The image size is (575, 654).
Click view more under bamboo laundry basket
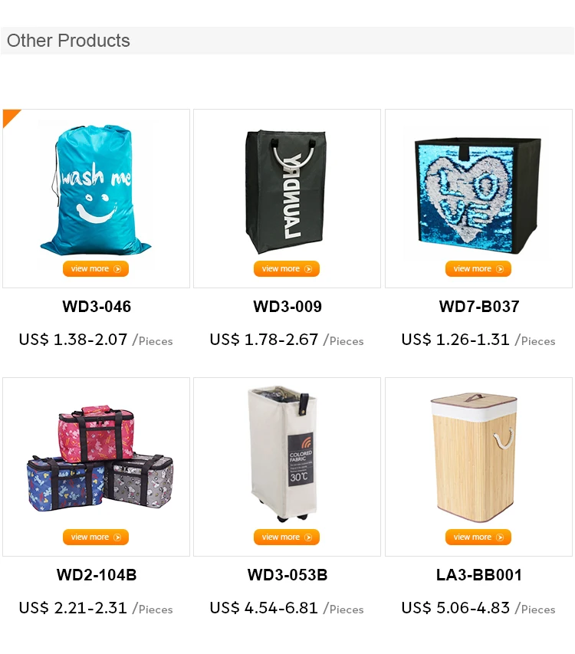click(x=478, y=537)
